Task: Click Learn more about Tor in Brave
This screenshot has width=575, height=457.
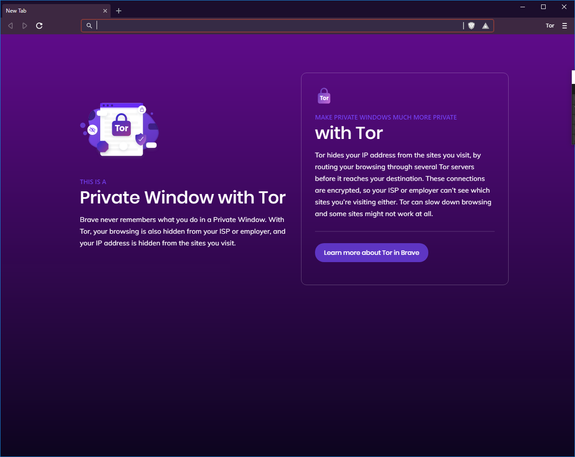Action: pos(371,253)
